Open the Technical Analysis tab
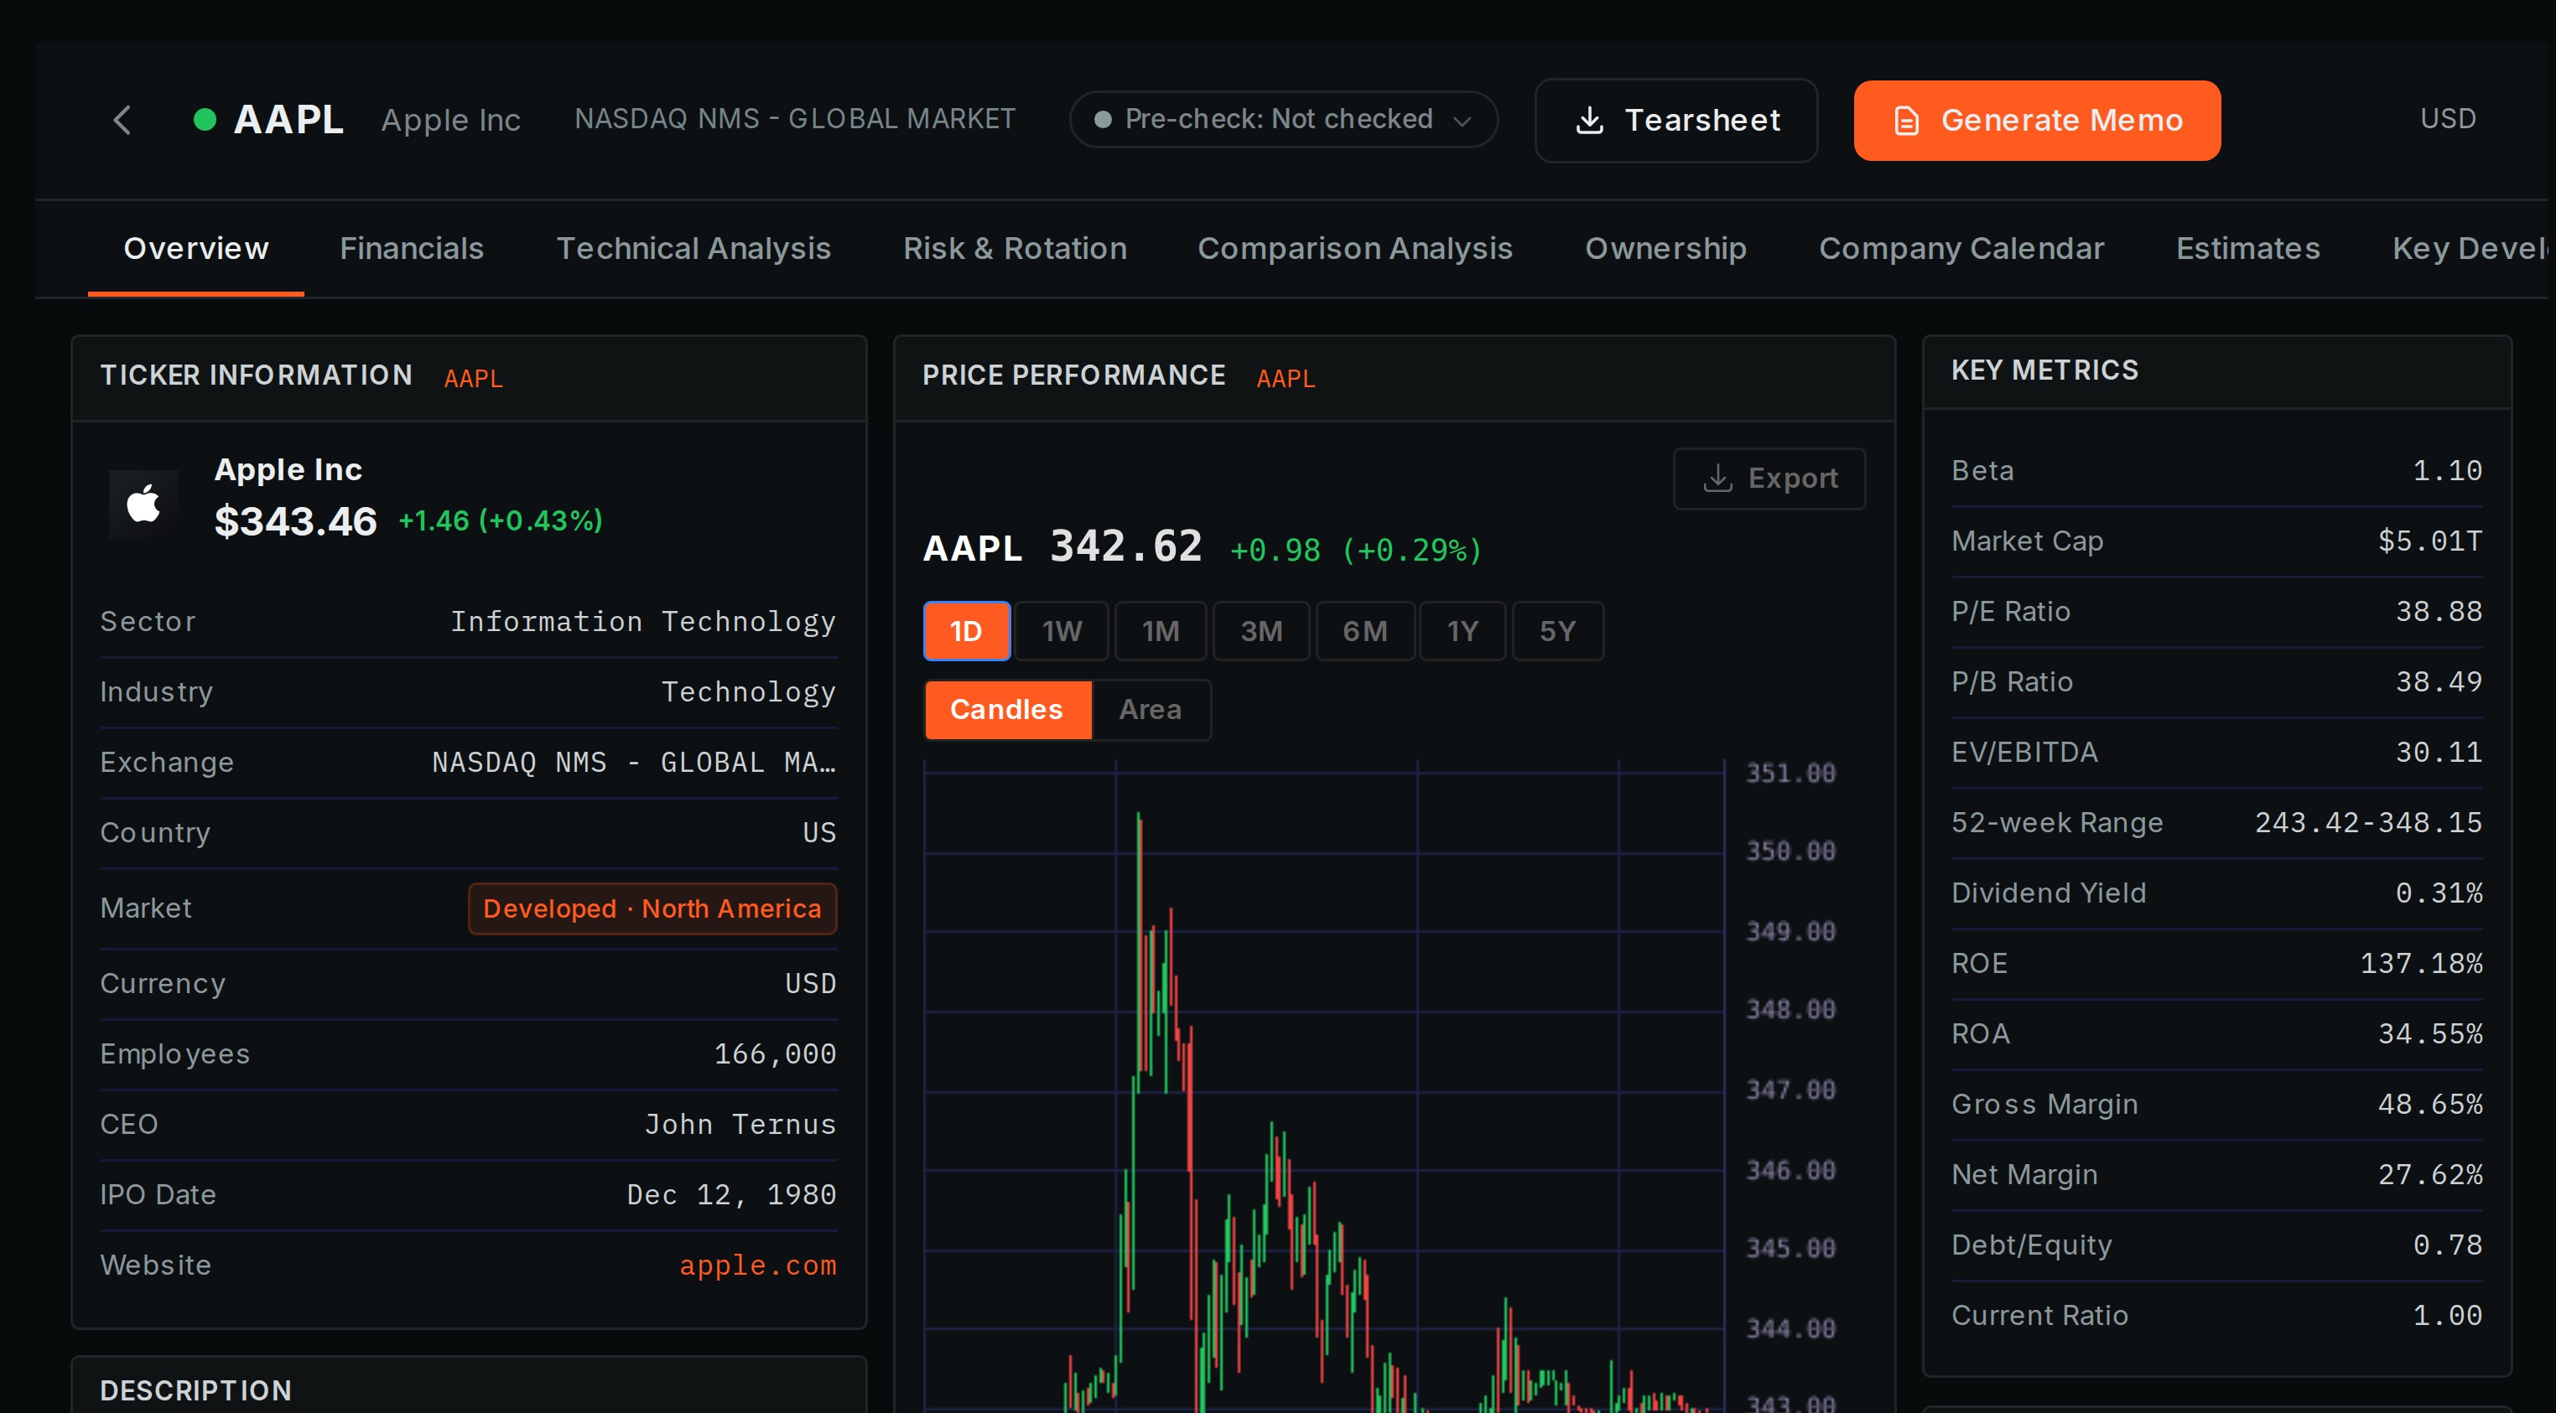 (x=693, y=248)
